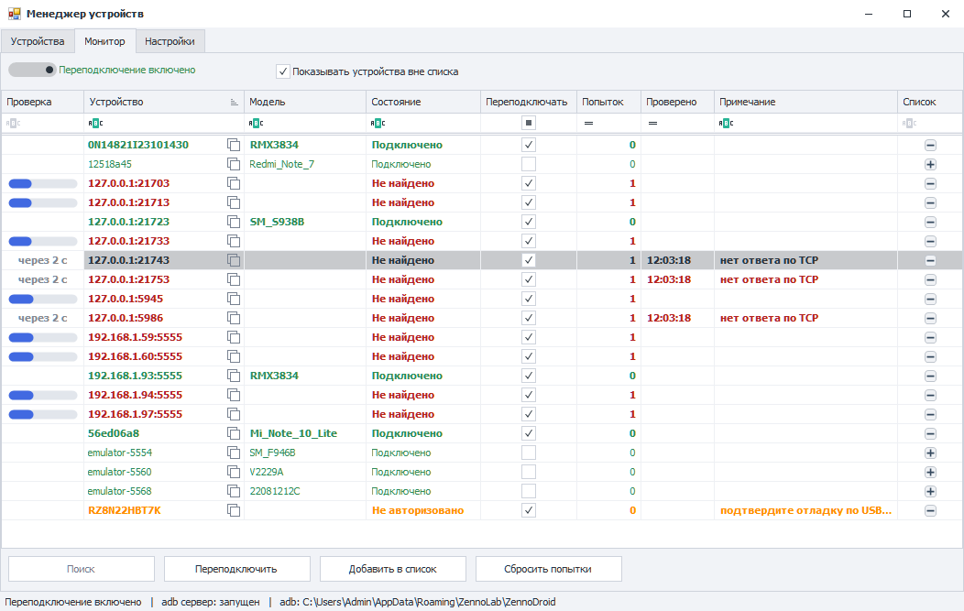Open Модель filter condition selector
The height and width of the screenshot is (611, 964).
pos(256,123)
